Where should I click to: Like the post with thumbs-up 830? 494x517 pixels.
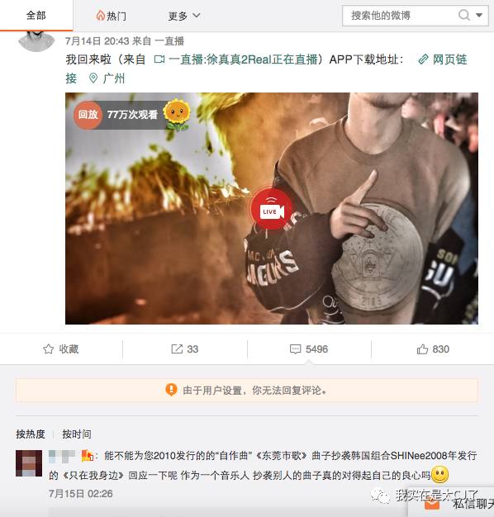[433, 349]
